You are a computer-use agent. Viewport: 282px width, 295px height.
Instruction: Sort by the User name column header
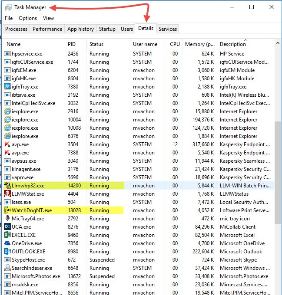tap(147, 44)
